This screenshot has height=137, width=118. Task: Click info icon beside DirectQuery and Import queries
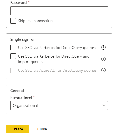(103, 59)
